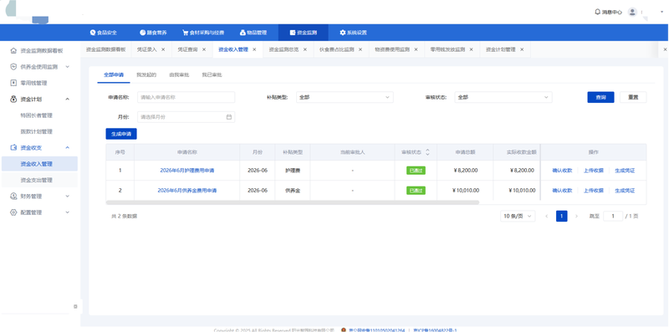Open the 补贴类型 dropdown

click(345, 97)
